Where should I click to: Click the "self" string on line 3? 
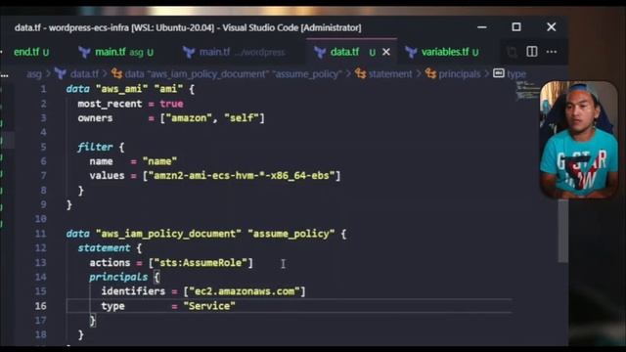click(242, 118)
